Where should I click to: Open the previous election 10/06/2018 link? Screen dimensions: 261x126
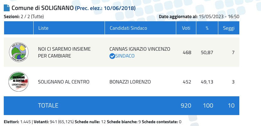point(105,8)
